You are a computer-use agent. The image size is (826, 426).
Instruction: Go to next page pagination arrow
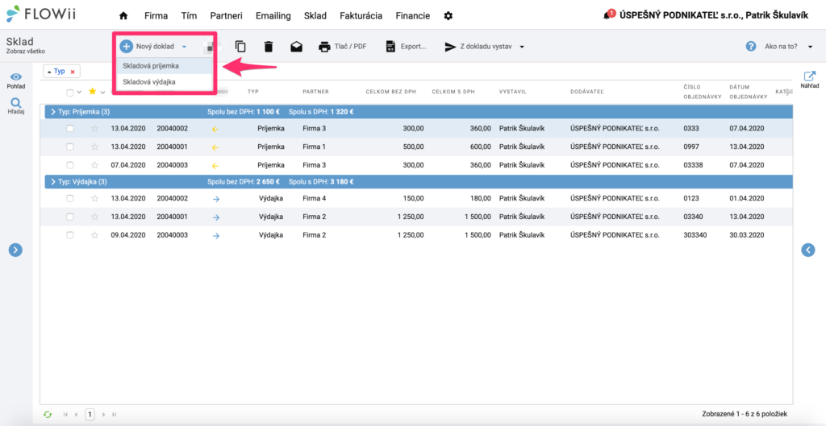tap(104, 415)
